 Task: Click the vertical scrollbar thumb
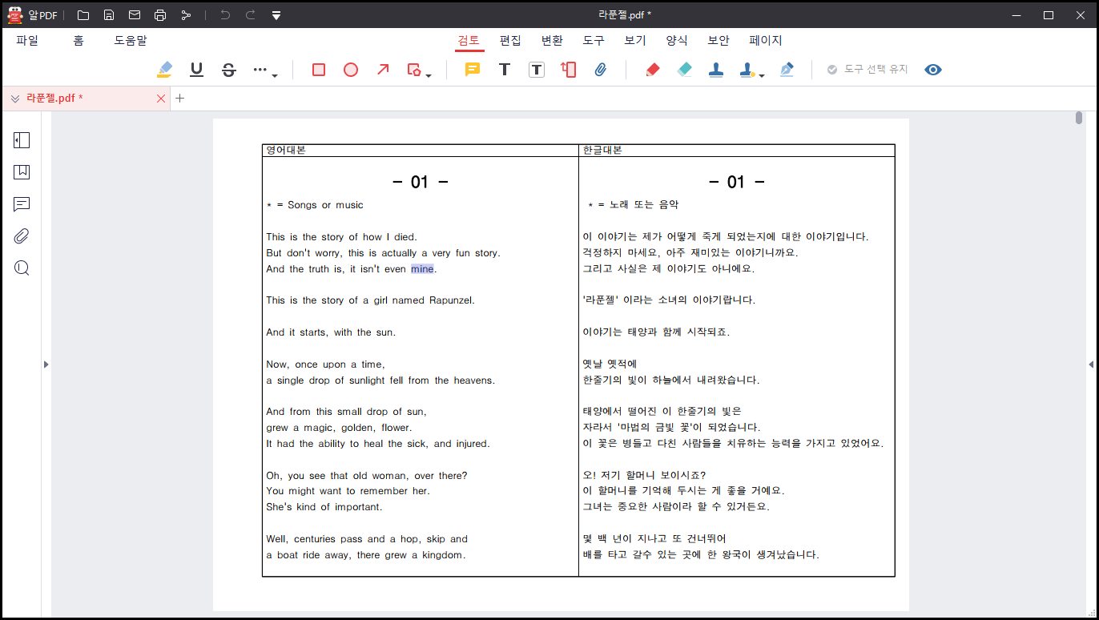(x=1079, y=119)
